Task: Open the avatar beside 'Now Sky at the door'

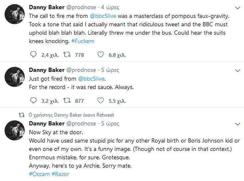Action: pos(14,131)
